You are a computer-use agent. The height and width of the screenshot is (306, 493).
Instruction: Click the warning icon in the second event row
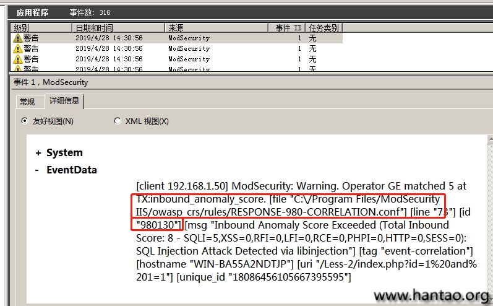18,48
